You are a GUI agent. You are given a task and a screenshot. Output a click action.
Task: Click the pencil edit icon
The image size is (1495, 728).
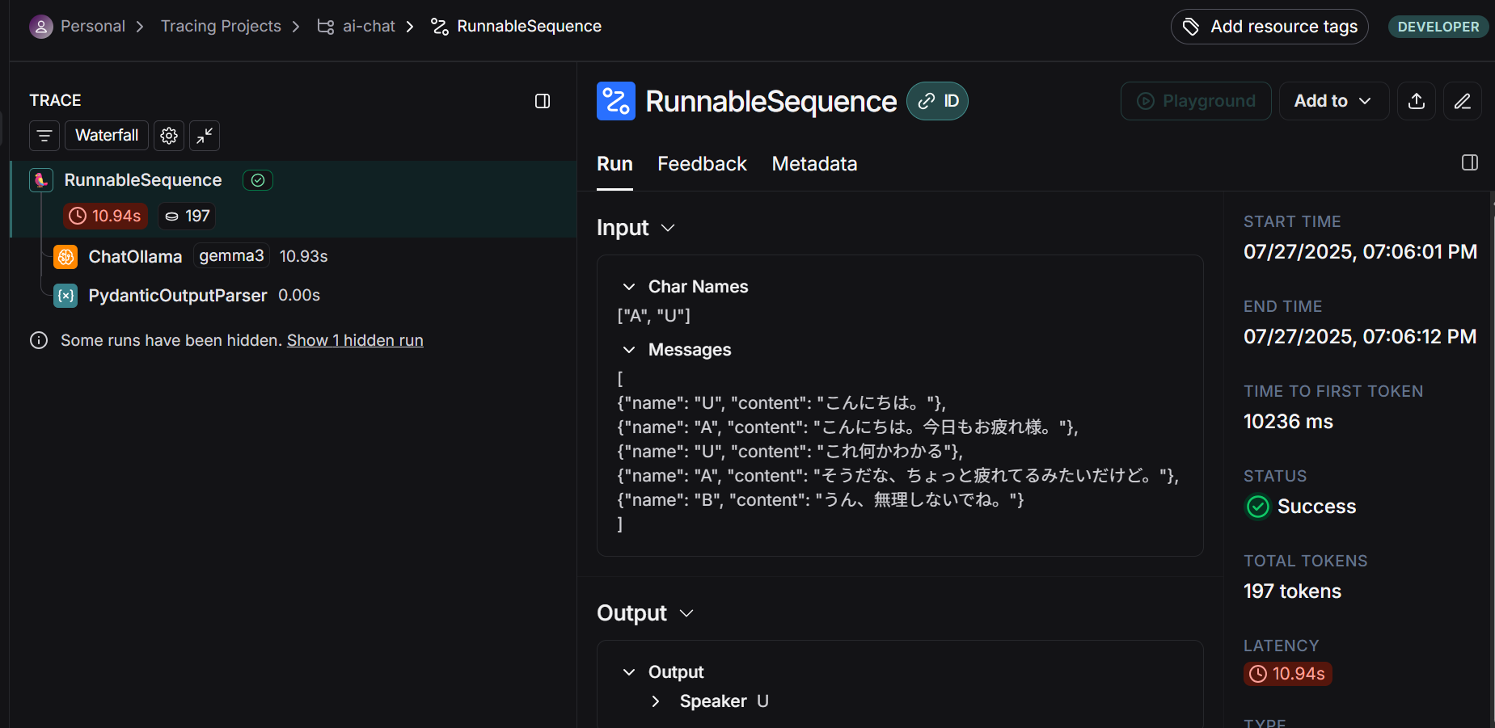[1463, 101]
